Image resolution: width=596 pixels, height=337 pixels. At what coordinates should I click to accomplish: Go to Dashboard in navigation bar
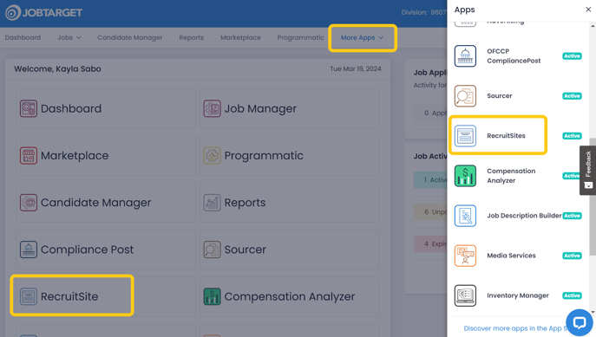coord(23,37)
